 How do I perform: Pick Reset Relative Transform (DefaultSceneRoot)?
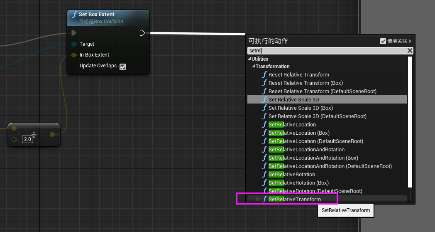click(323, 91)
